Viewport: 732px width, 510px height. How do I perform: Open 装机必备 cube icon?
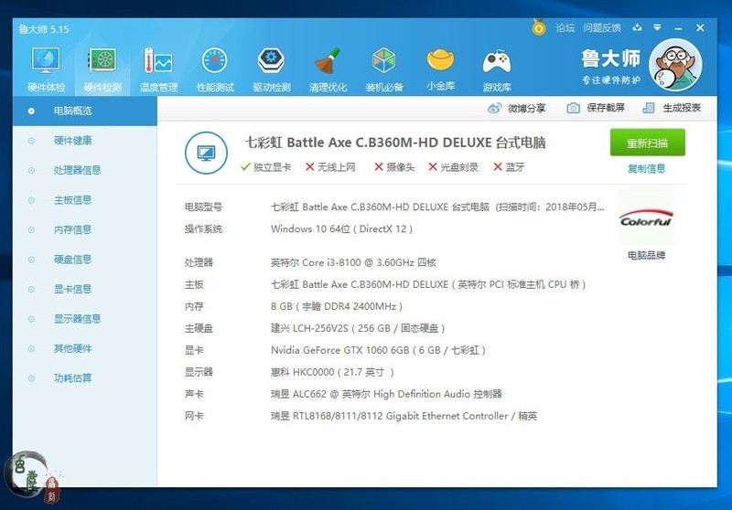(383, 69)
